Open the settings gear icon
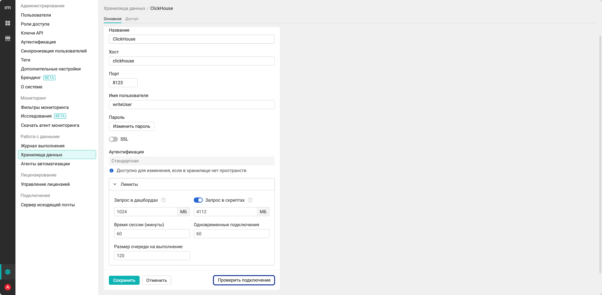The height and width of the screenshot is (295, 602). click(x=8, y=272)
